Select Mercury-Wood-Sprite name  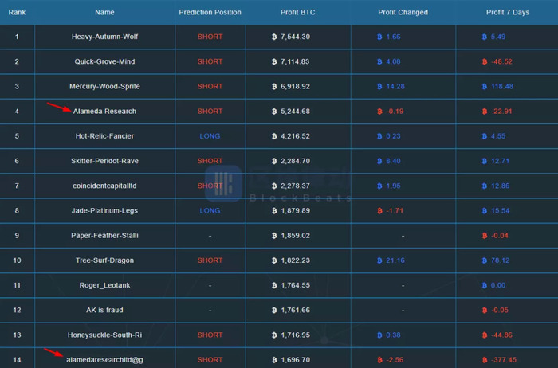[104, 86]
